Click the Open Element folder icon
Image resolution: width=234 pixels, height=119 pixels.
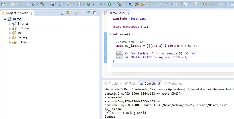click(x=137, y=4)
